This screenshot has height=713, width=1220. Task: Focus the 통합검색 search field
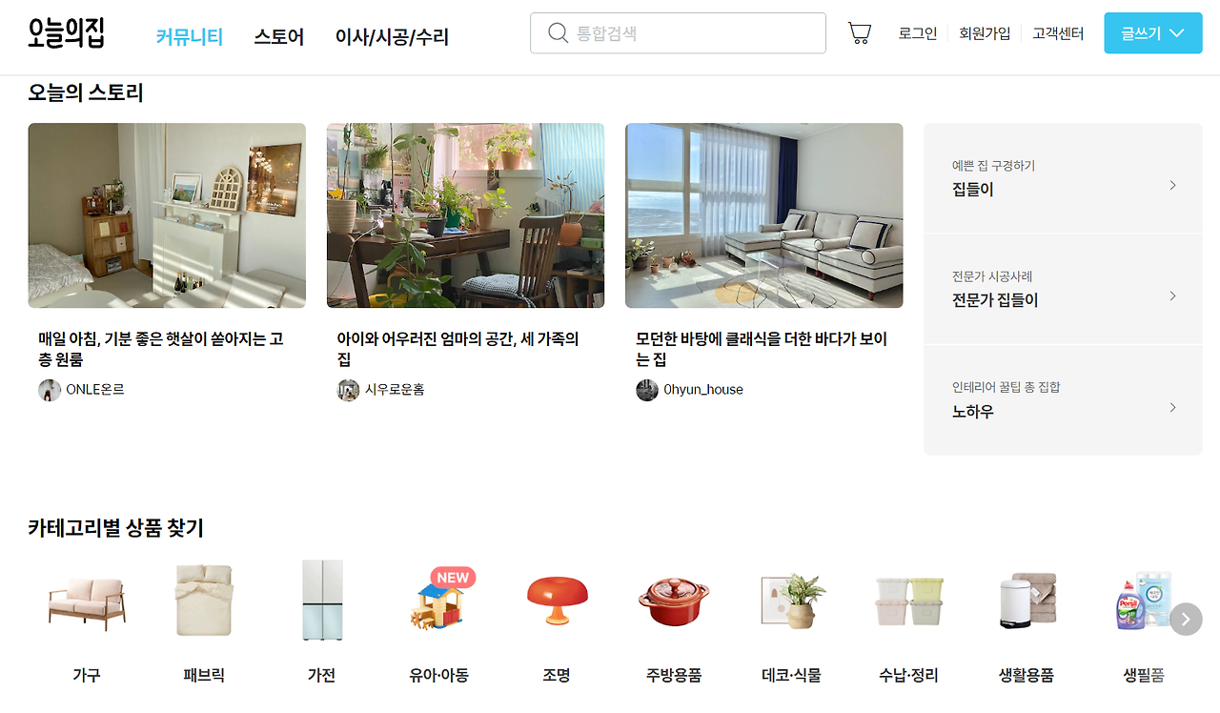(x=678, y=33)
